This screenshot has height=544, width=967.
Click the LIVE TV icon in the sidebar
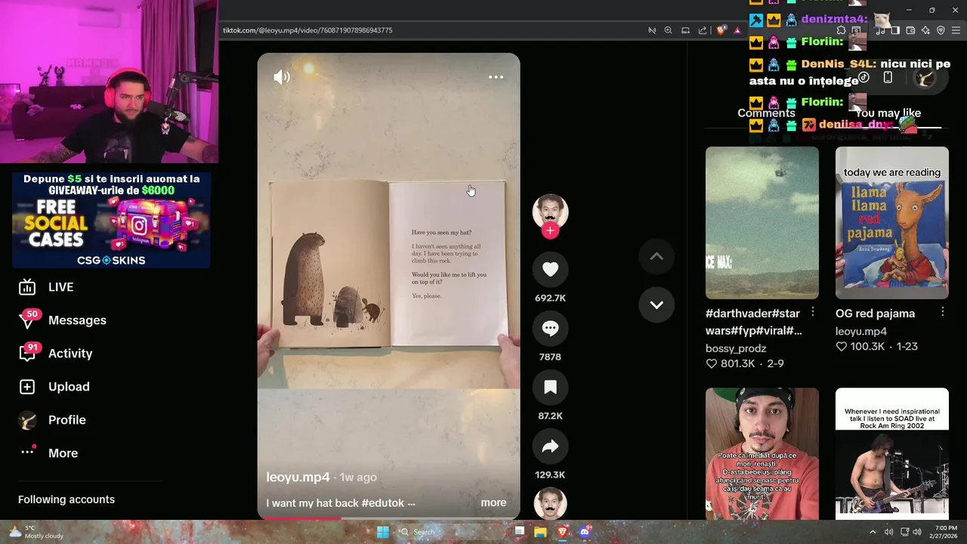click(27, 287)
